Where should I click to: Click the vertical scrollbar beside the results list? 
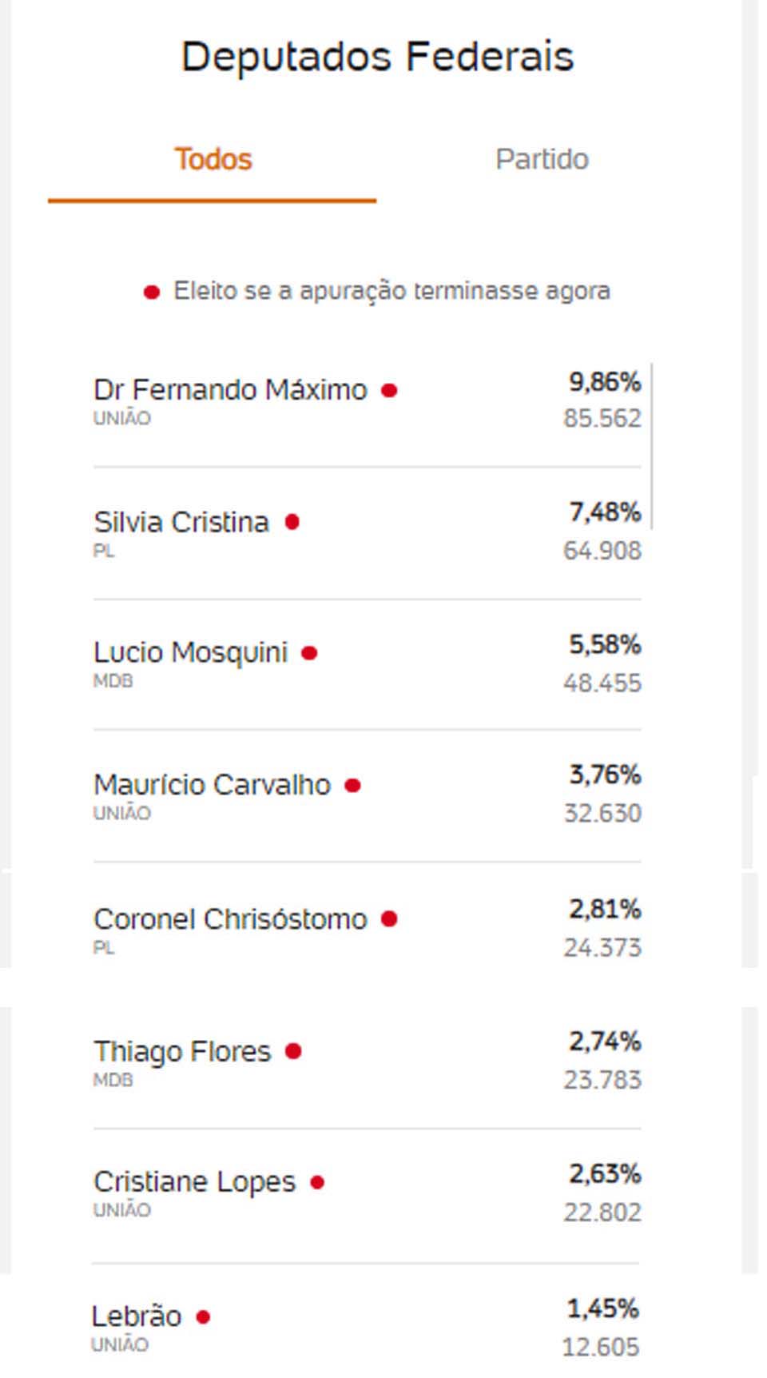point(652,445)
